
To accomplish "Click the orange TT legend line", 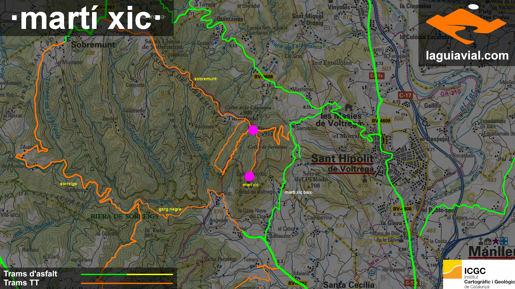I will tap(127, 283).
